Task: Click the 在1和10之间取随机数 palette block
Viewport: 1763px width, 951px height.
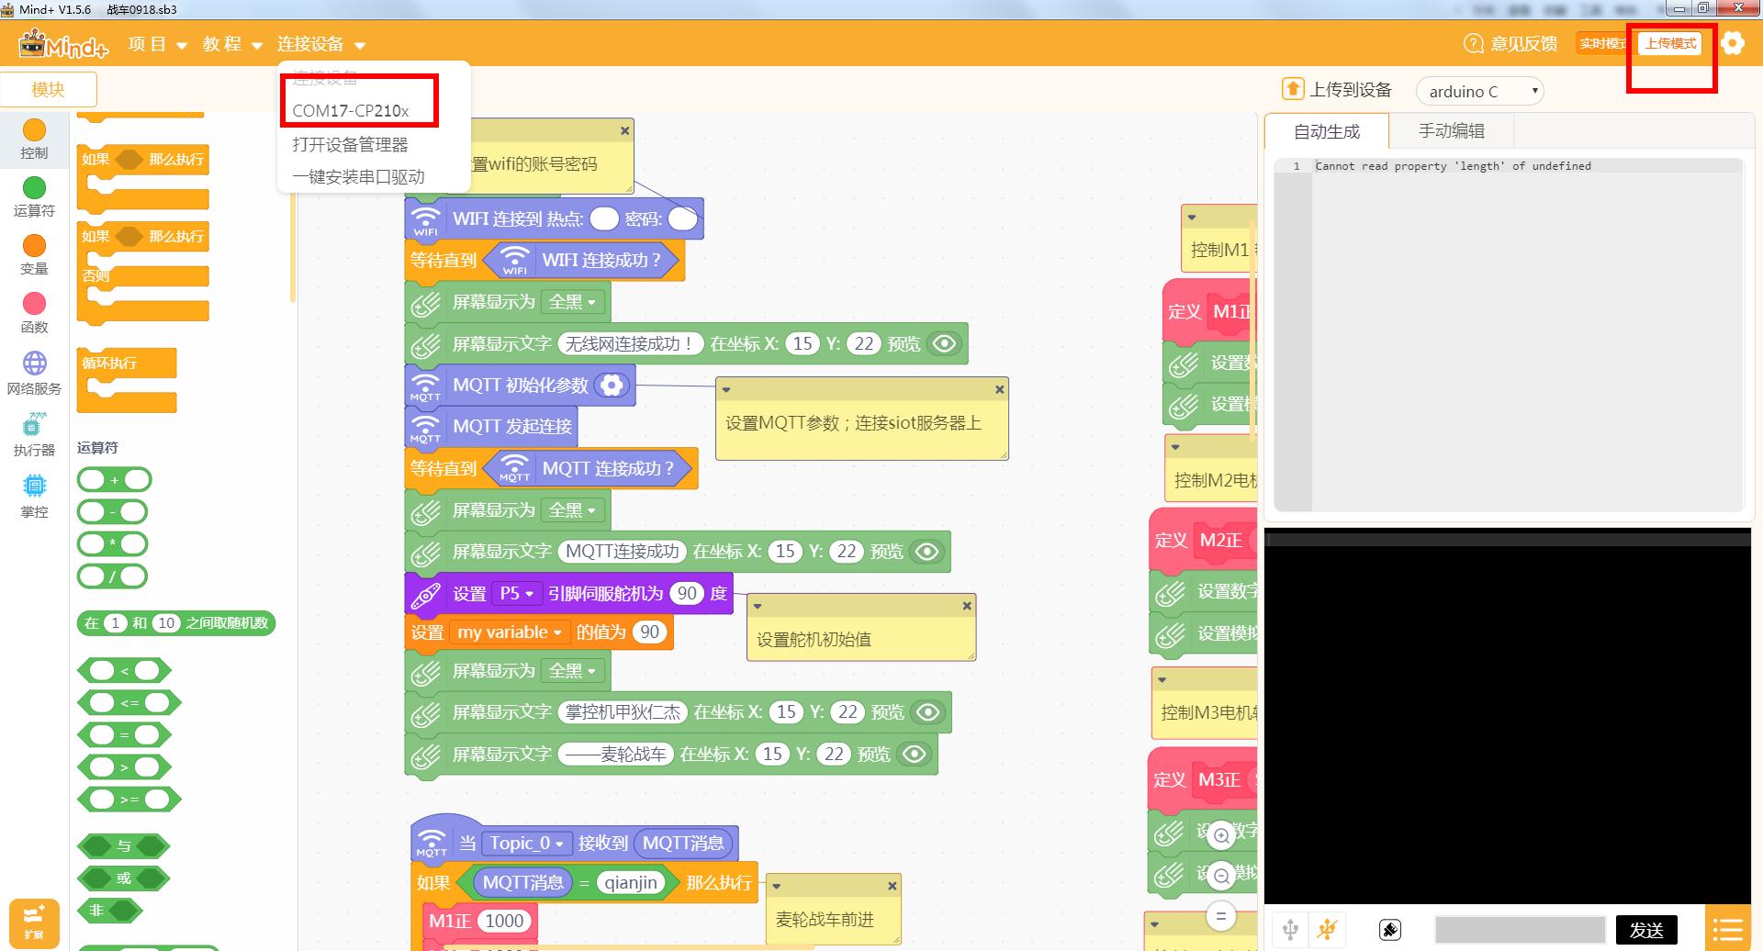Action: [176, 623]
